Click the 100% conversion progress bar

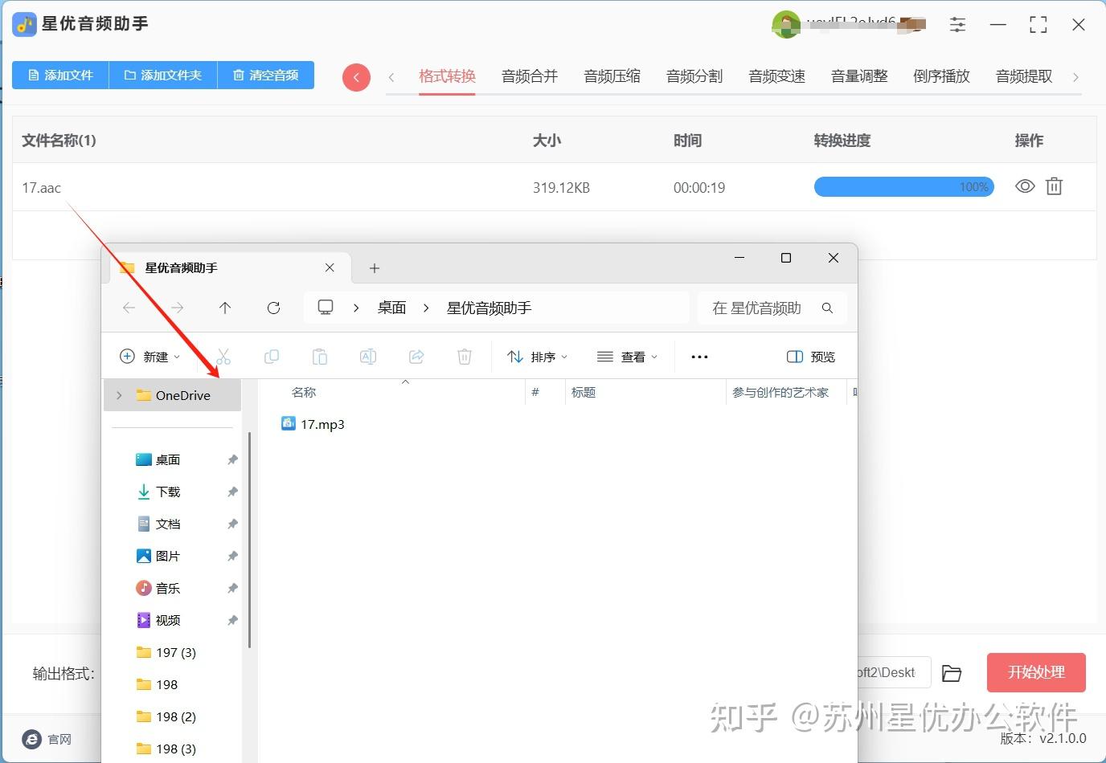click(903, 186)
